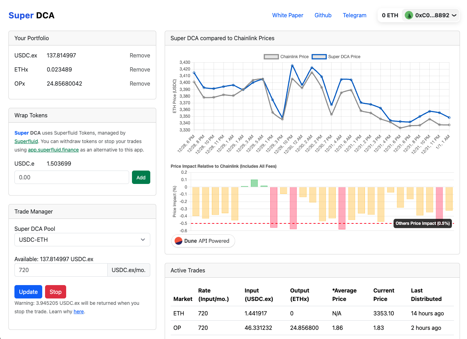Click the ETHx balance 0.023489
Image resolution: width=467 pixels, height=339 pixels.
[x=59, y=69]
